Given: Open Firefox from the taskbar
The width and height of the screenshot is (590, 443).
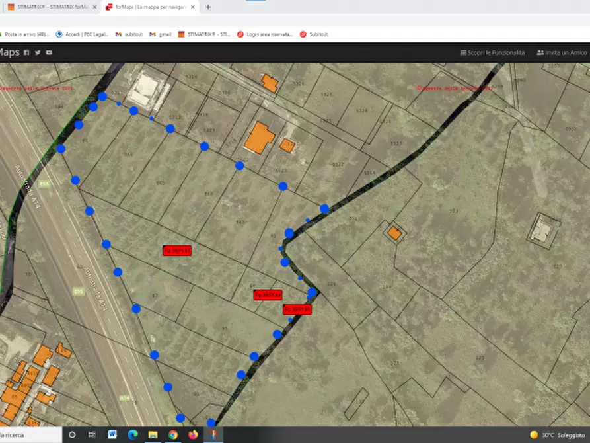Looking at the screenshot, I should click(193, 434).
